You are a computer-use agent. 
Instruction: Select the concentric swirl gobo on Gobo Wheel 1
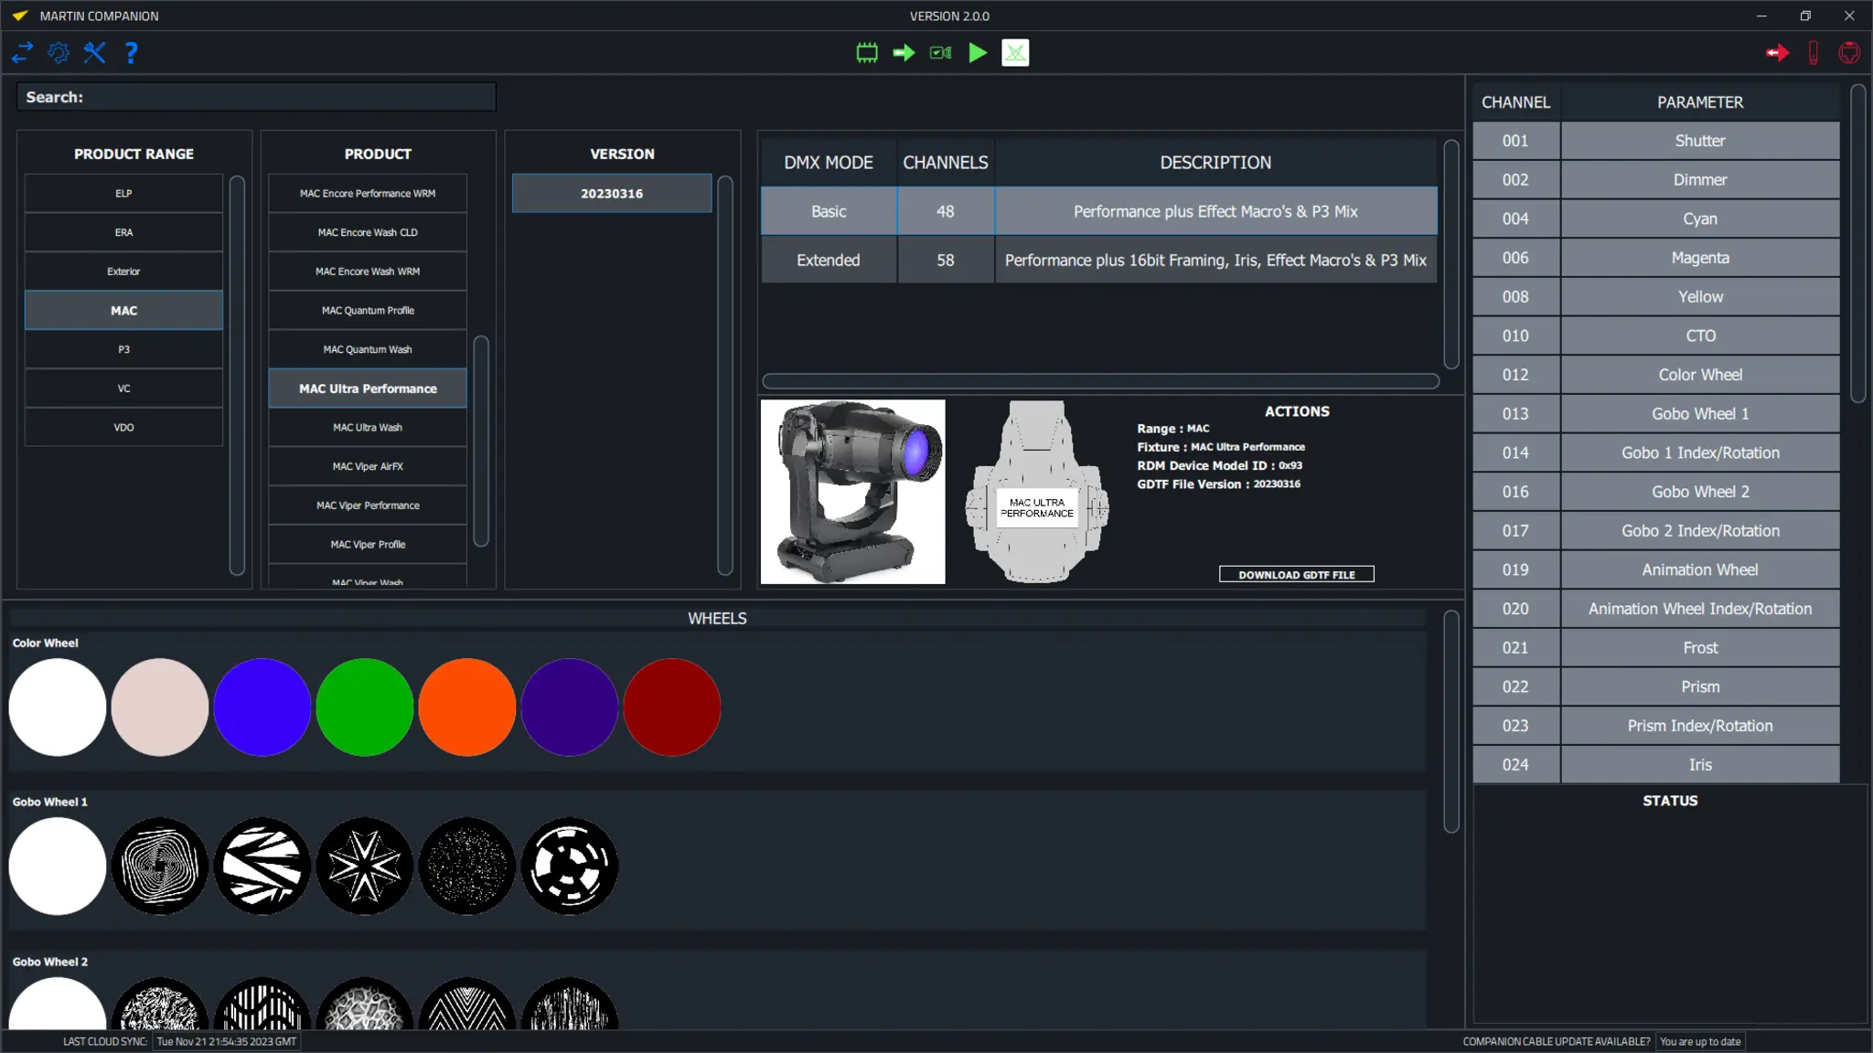160,867
